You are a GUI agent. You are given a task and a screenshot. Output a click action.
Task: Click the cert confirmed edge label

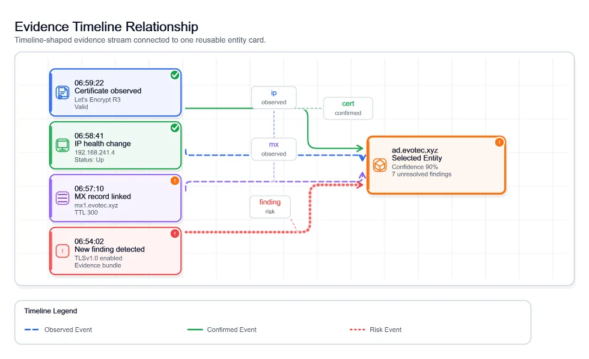coord(348,109)
